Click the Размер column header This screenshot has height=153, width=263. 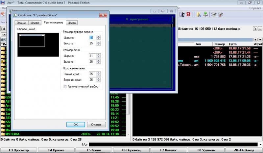[x=219, y=44]
